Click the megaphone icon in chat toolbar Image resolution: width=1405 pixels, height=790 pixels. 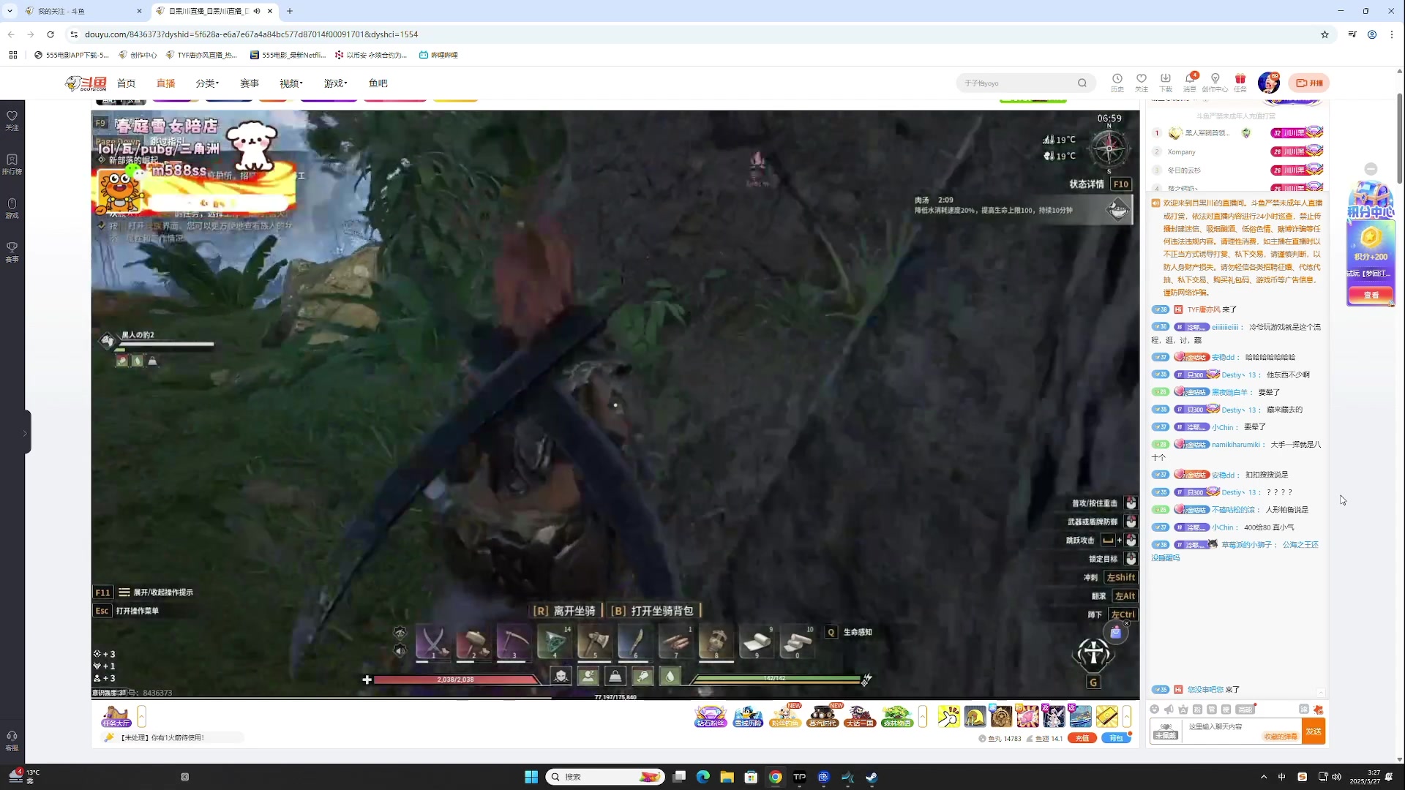(1169, 709)
